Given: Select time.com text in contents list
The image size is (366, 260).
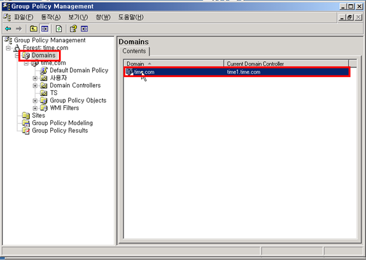Looking at the screenshot, I should (x=144, y=72).
